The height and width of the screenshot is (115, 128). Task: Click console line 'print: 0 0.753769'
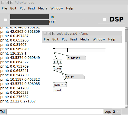(x=14, y=66)
